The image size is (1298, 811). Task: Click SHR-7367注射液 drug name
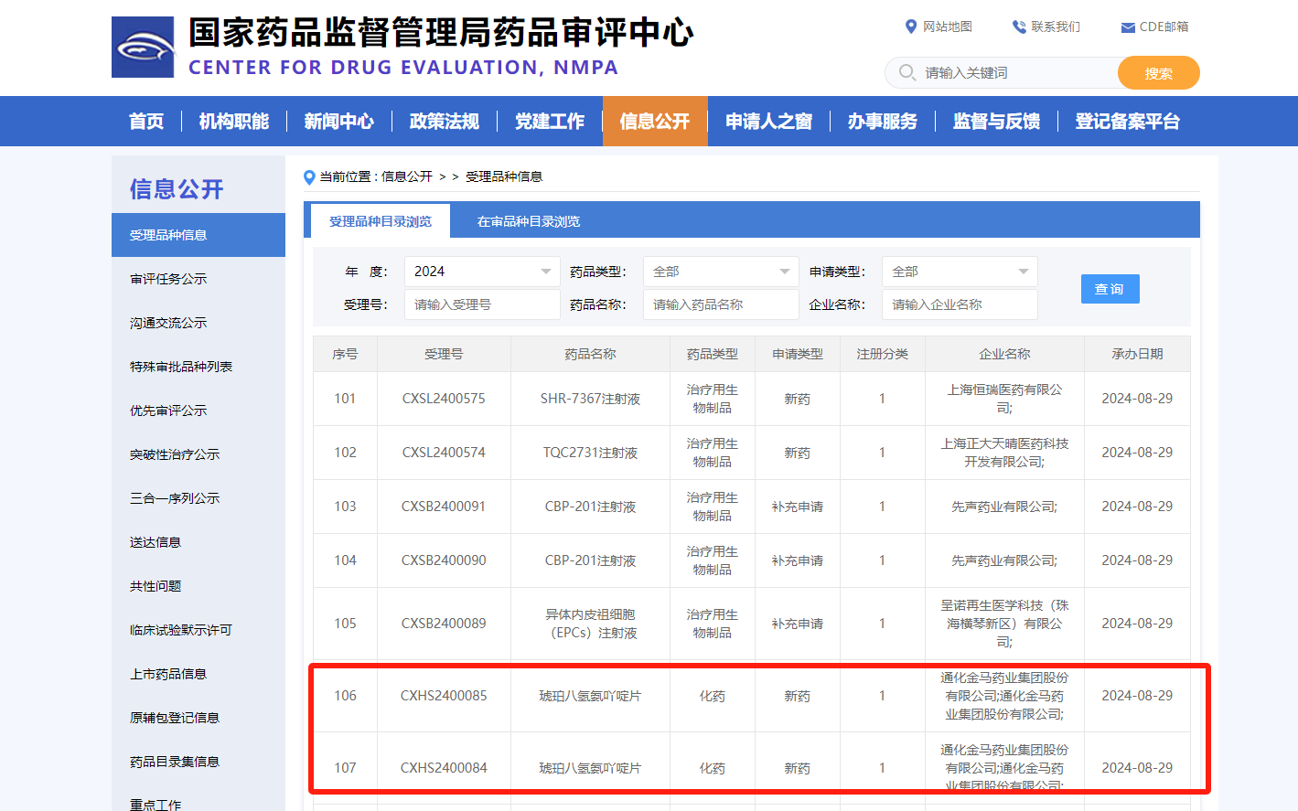point(590,399)
